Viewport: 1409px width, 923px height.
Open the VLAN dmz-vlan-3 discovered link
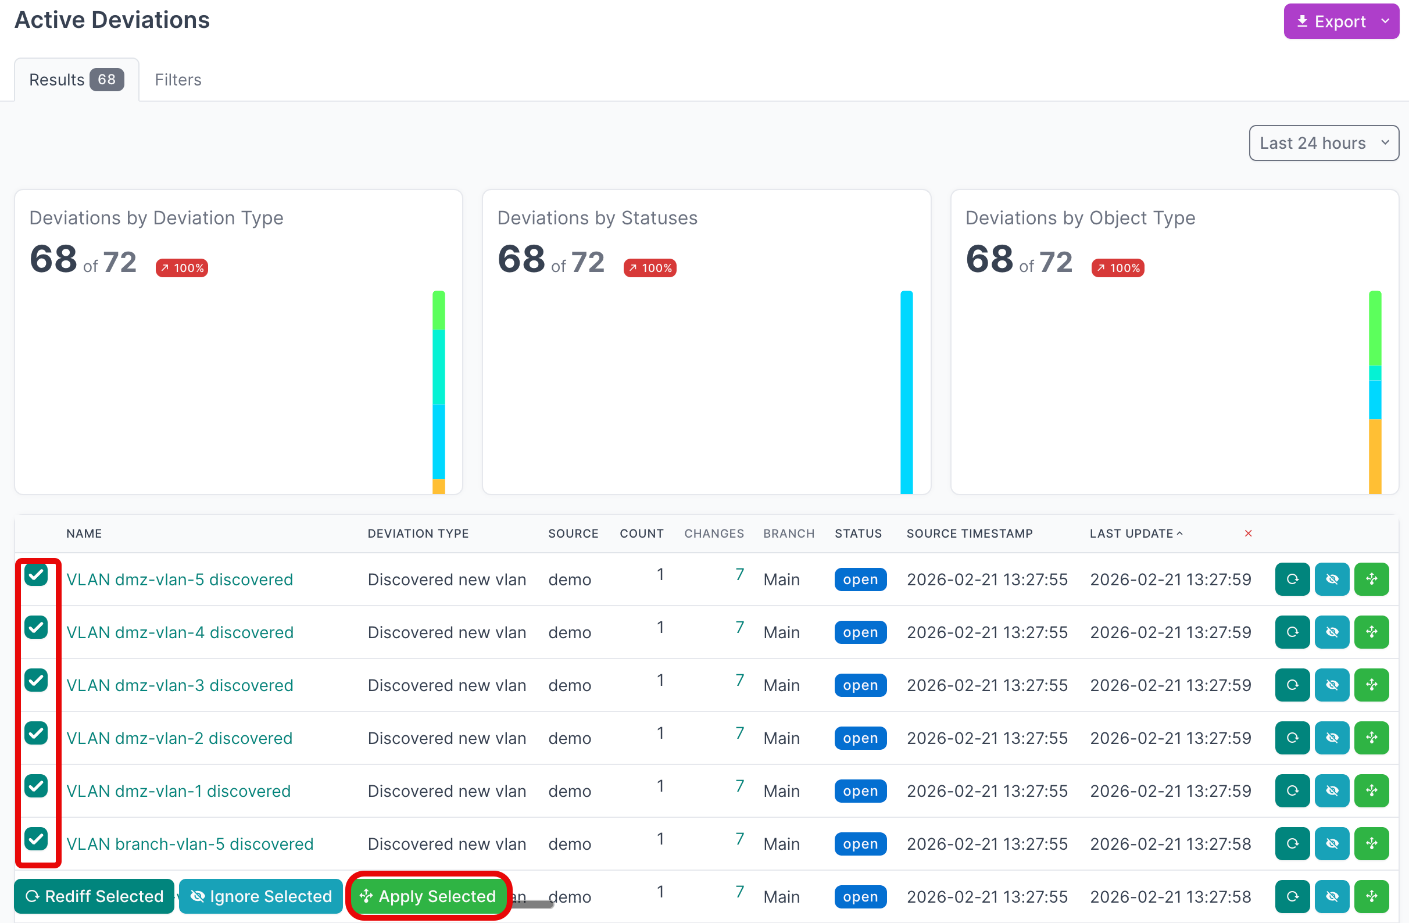tap(180, 685)
